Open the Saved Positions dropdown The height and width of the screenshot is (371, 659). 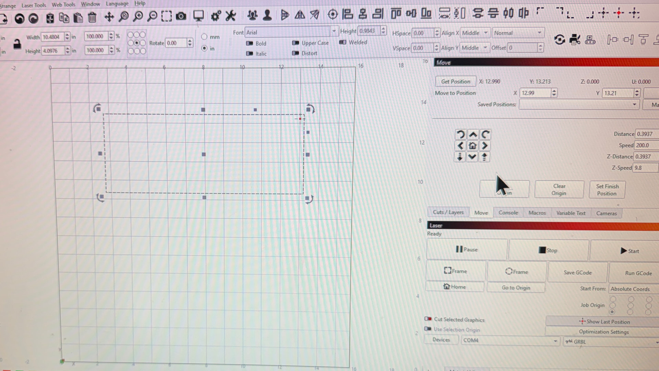point(579,104)
